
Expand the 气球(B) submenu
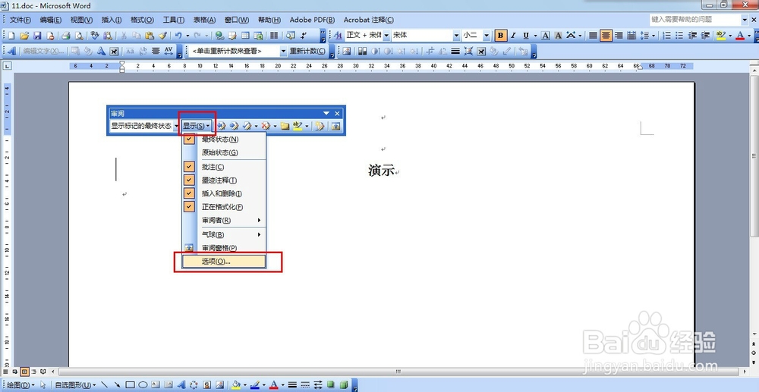224,234
